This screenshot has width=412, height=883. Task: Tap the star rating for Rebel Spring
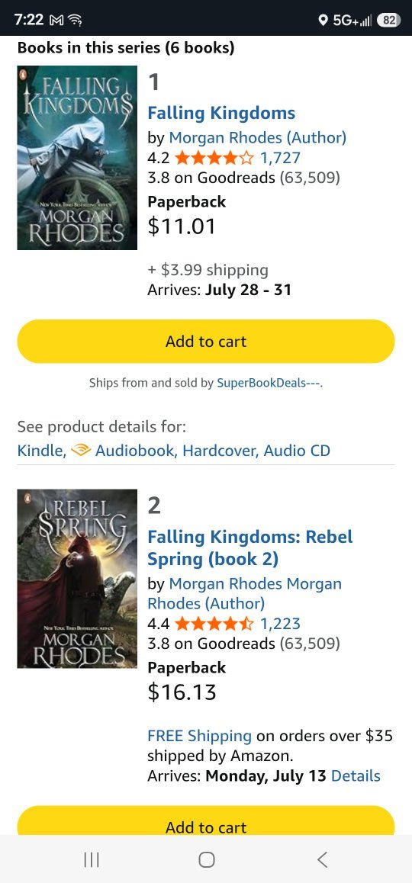click(214, 624)
